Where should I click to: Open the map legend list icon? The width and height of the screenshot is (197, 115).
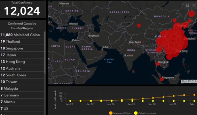(194, 5)
